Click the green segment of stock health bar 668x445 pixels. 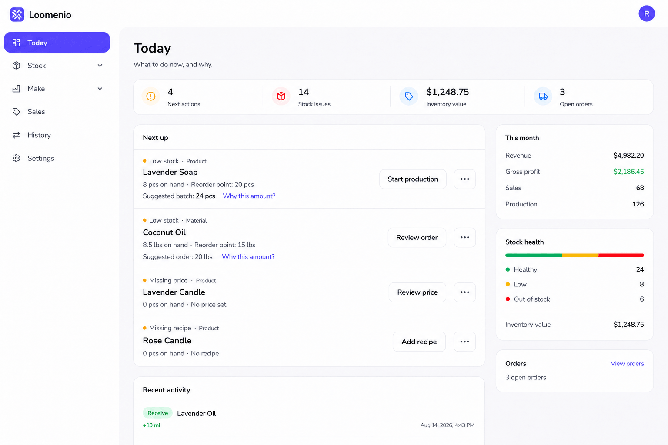coord(534,256)
